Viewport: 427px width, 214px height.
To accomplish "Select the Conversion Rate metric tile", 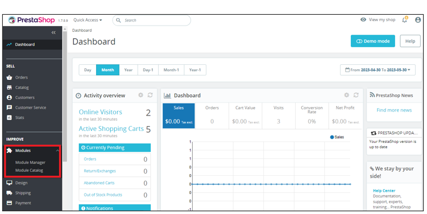I will click(312, 116).
